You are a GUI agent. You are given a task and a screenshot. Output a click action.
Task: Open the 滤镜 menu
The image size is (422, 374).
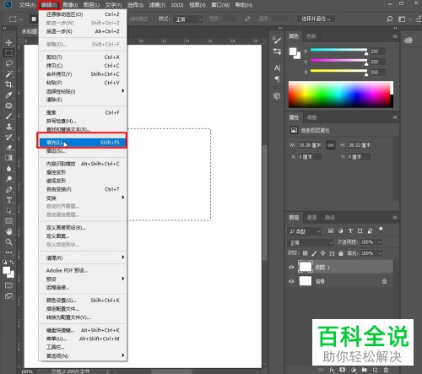tap(157, 5)
